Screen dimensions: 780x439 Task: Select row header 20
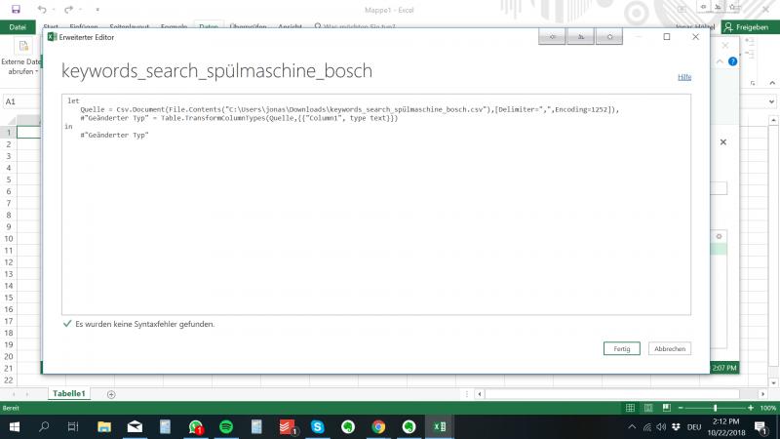(x=9, y=356)
